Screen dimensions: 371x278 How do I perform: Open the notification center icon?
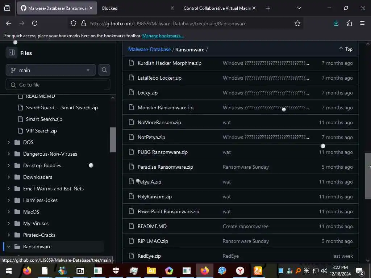click(360, 271)
